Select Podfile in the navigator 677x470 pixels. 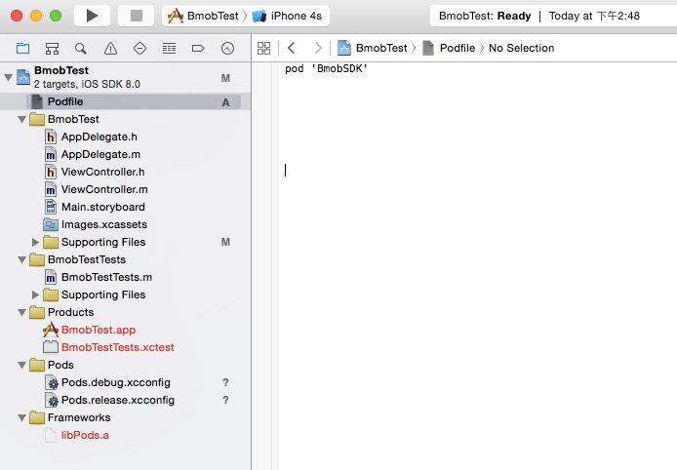(x=125, y=101)
